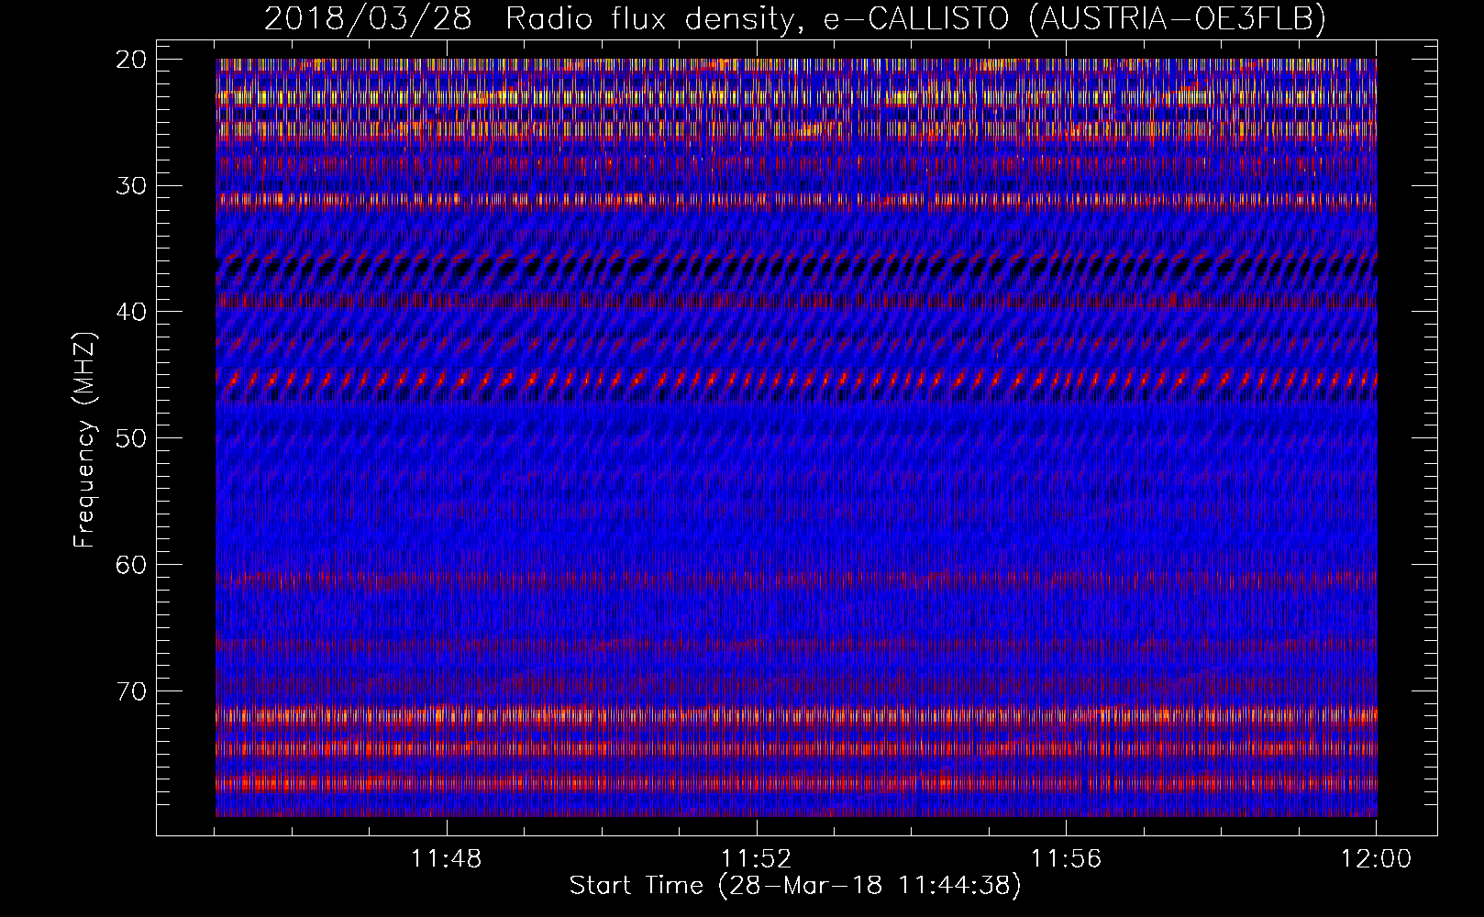Image resolution: width=1484 pixels, height=917 pixels.
Task: Click the '40' frequency tick label
Action: (x=131, y=312)
